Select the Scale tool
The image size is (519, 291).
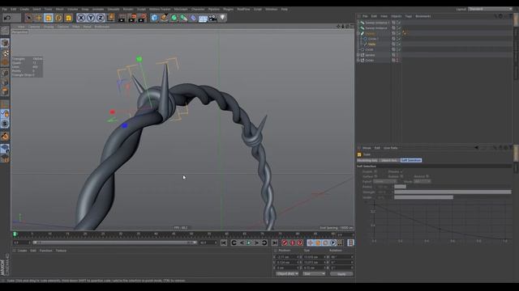pyautogui.click(x=49, y=18)
